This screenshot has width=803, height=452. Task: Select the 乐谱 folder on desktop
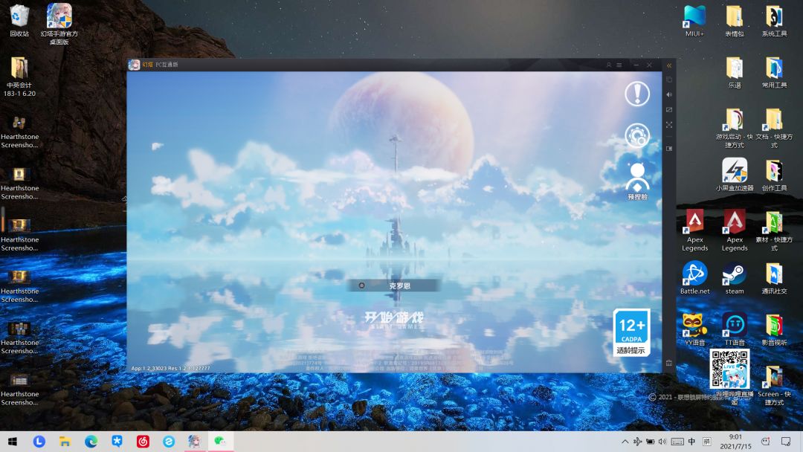(x=735, y=72)
